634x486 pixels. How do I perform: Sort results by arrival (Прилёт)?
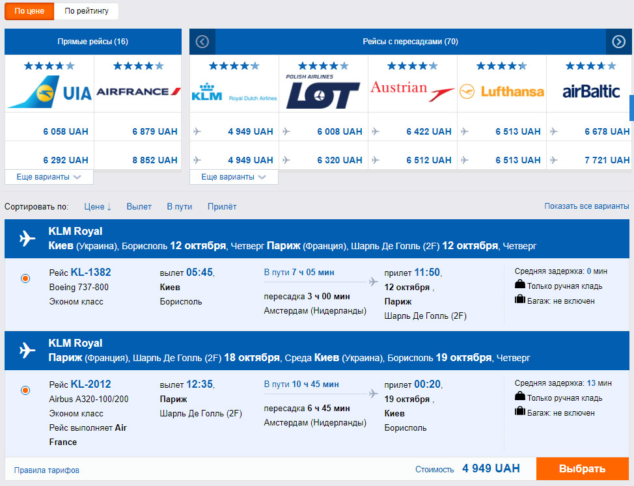(x=222, y=206)
